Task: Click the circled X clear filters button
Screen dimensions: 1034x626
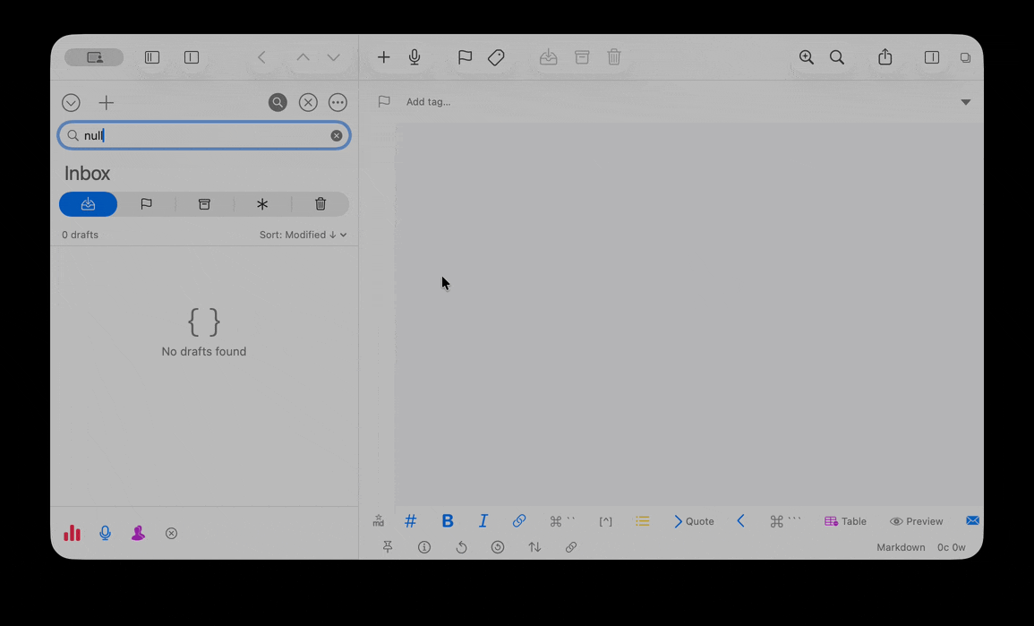Action: [308, 102]
